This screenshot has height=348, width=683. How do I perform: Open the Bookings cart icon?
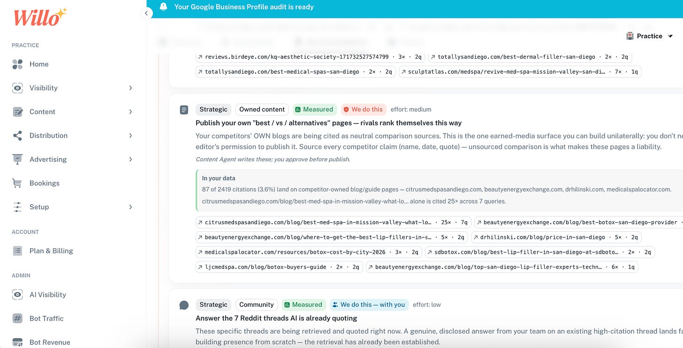point(17,183)
